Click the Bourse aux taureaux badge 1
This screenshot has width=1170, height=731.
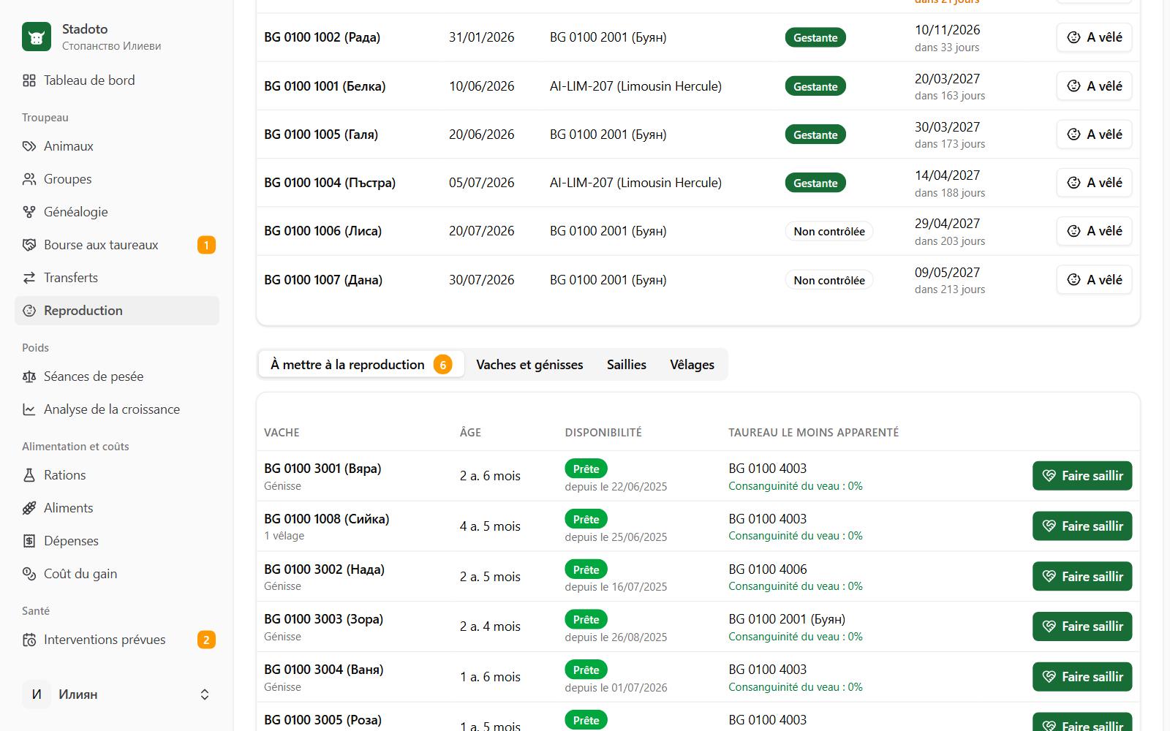click(x=206, y=245)
